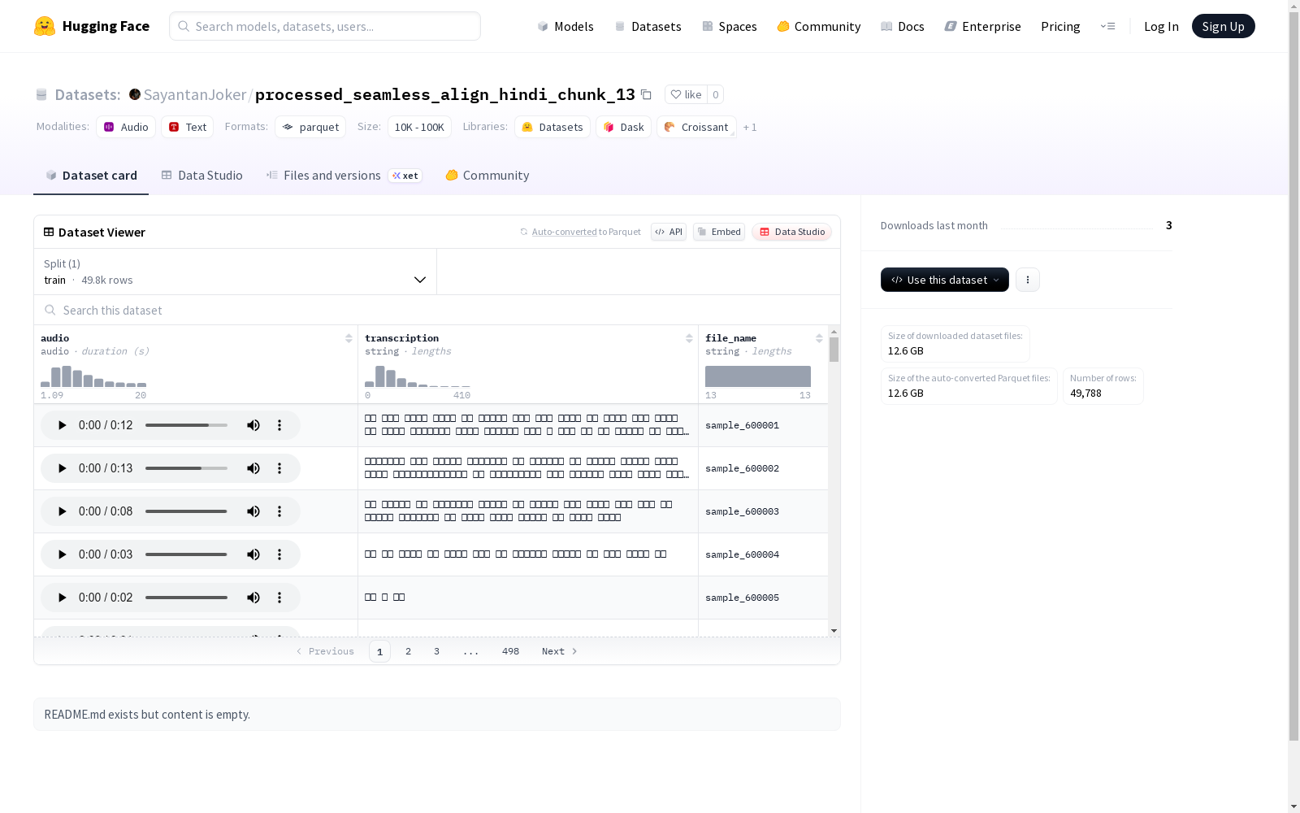Like the dataset with heart button
The image size is (1300, 813).
[x=687, y=94]
